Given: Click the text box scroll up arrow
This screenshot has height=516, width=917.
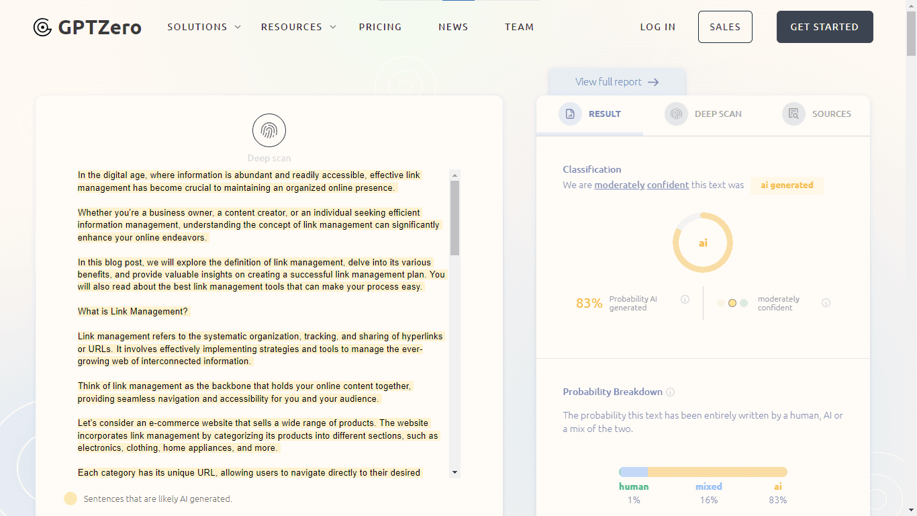Looking at the screenshot, I should click(454, 175).
